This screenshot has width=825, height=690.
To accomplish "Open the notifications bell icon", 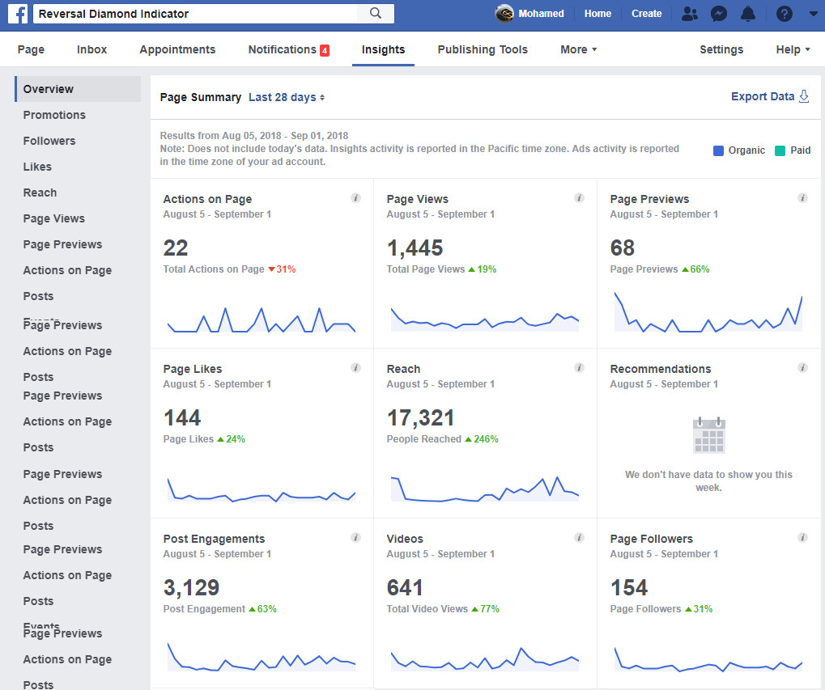I will 747,14.
